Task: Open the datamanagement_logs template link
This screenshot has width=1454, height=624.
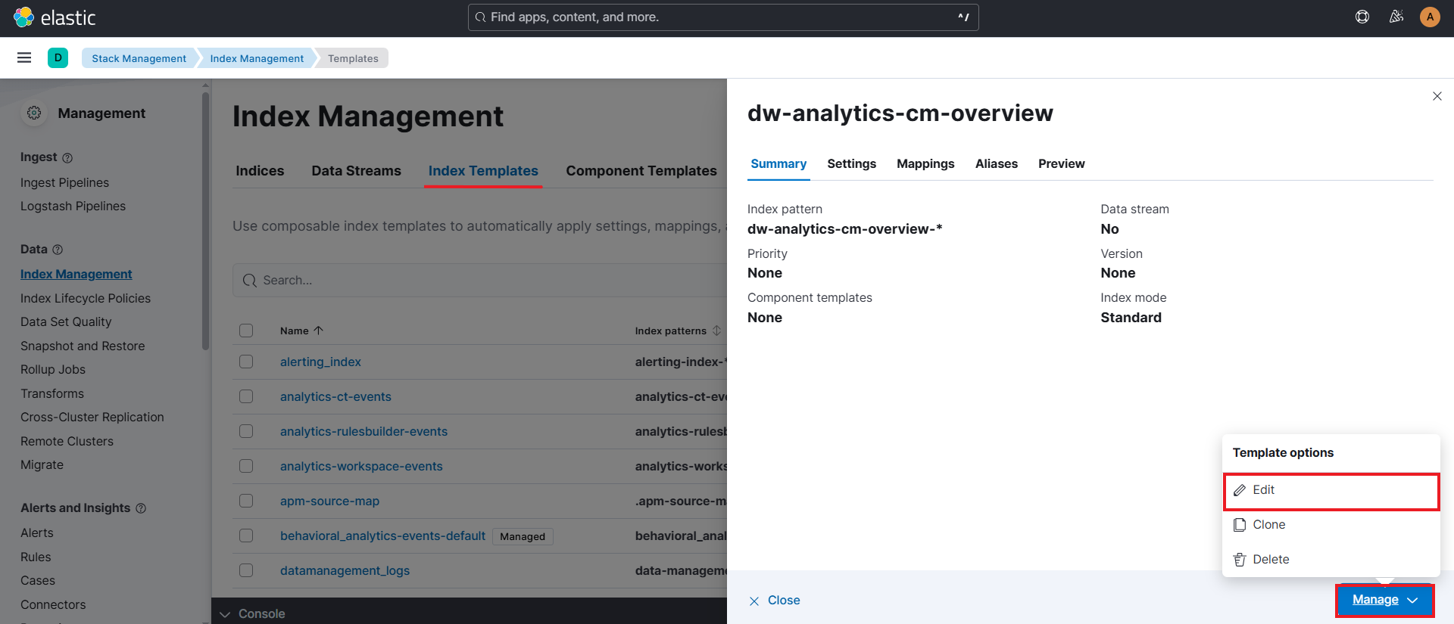Action: pyautogui.click(x=345, y=571)
